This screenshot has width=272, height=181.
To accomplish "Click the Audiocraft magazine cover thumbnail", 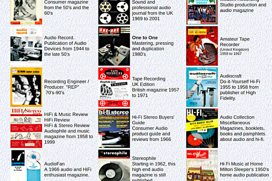I will point(202,87).
